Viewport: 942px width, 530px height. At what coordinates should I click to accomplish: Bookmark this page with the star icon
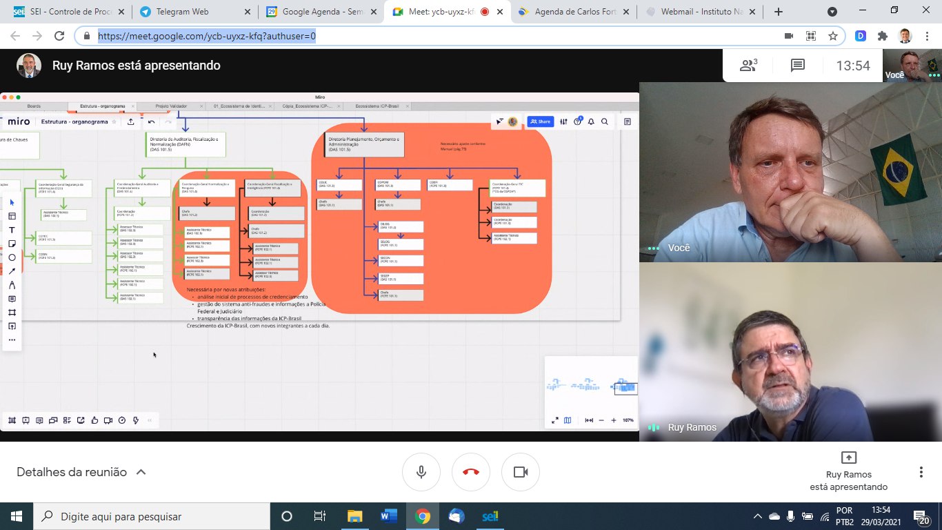tap(833, 37)
